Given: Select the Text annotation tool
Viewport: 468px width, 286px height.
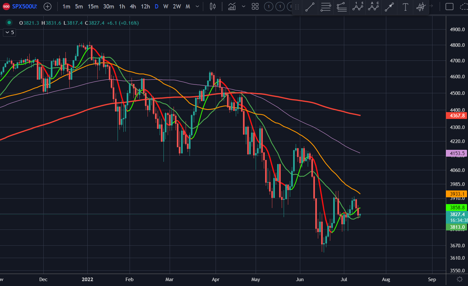Looking at the screenshot, I should (x=405, y=6).
